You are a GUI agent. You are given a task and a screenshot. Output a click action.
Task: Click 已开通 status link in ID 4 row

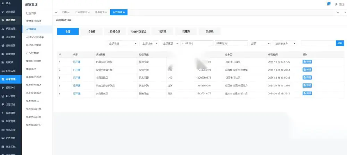[77, 78]
